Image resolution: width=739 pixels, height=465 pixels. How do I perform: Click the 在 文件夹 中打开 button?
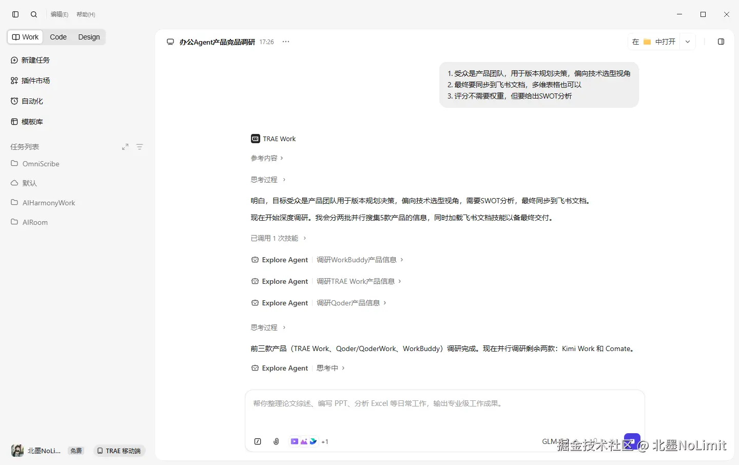pyautogui.click(x=654, y=42)
